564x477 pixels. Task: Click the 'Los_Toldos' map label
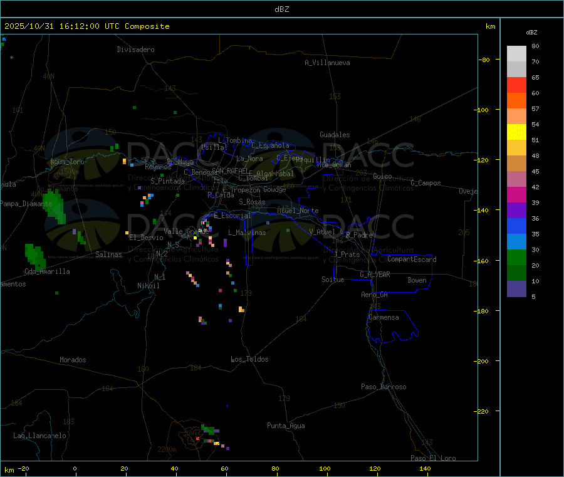[x=249, y=359]
